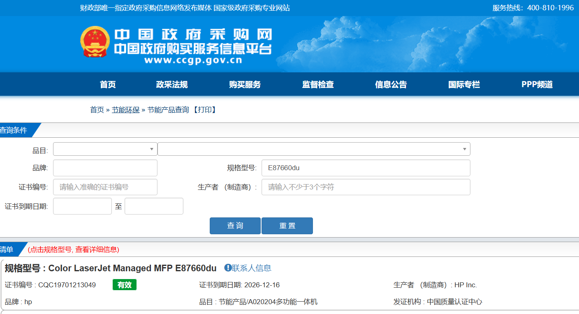Select 购买服务 in the navigation bar
The image size is (579, 314).
pyautogui.click(x=245, y=85)
